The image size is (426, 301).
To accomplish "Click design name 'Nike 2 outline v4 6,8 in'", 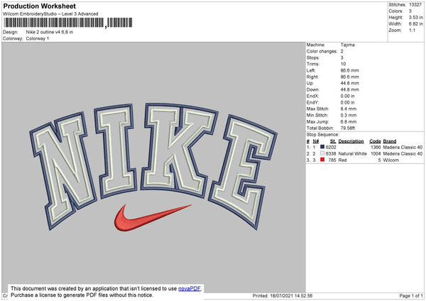I will coord(50,32).
